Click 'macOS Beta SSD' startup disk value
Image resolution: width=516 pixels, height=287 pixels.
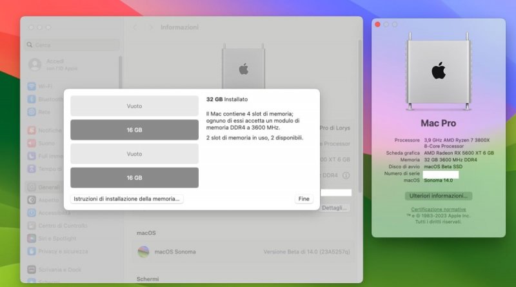[443, 166]
